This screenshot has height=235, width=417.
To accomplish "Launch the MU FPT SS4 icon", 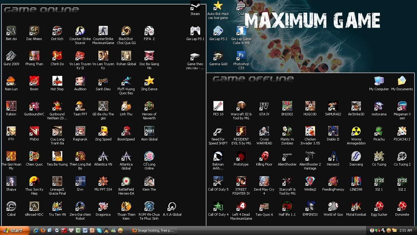I will pos(103,181).
